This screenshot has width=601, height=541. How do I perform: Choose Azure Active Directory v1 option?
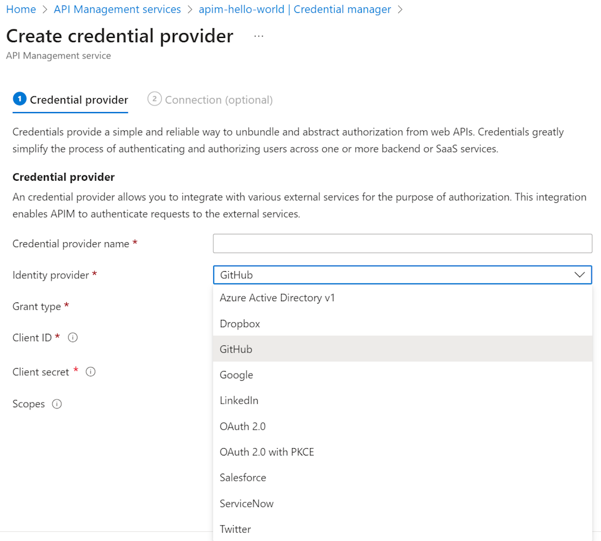pyautogui.click(x=402, y=298)
